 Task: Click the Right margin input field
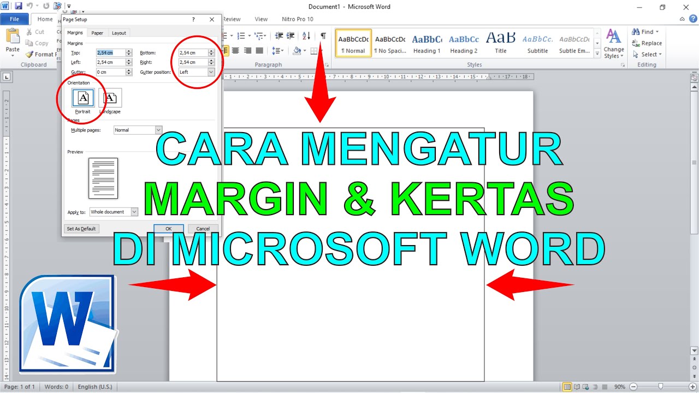click(193, 62)
